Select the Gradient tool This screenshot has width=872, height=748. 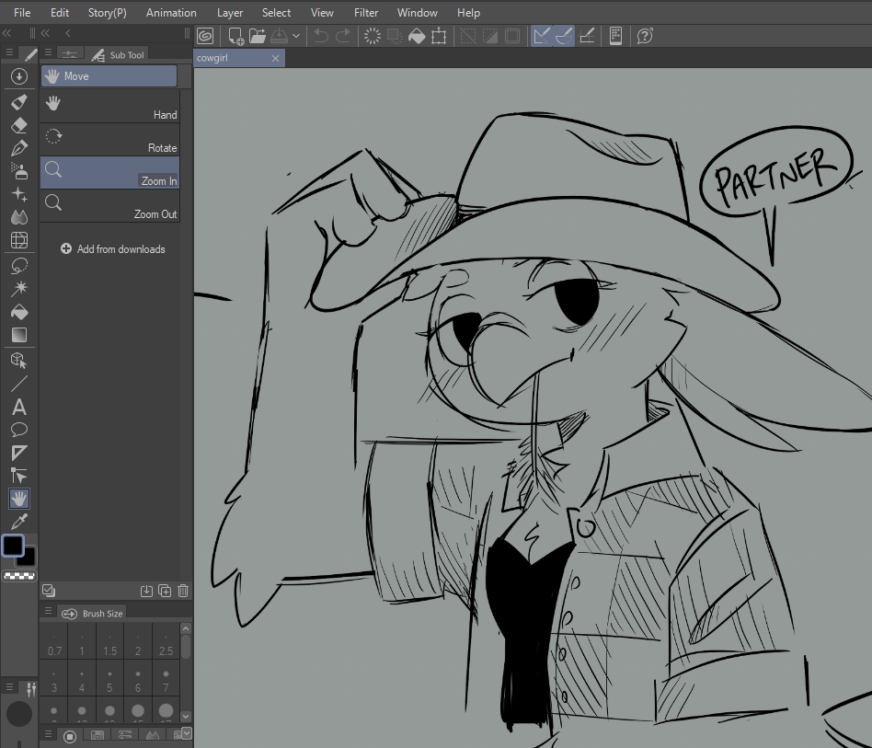point(19,335)
